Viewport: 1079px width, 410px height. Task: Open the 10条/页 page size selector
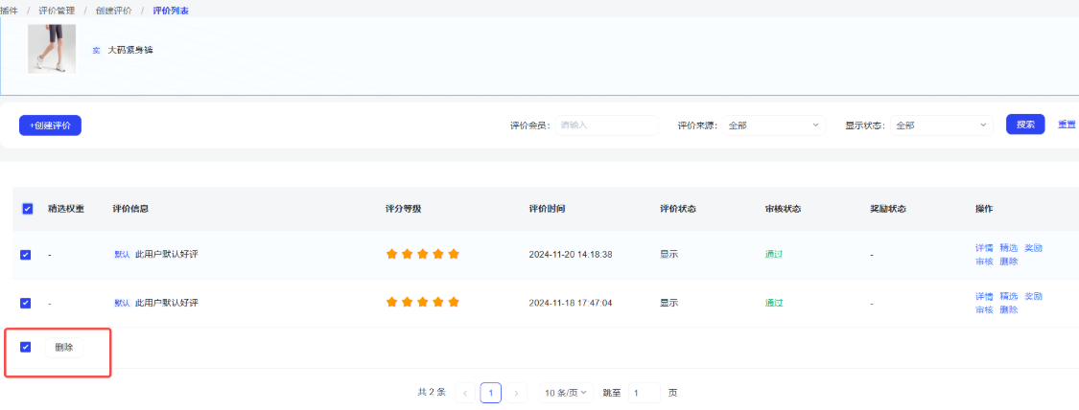coord(566,393)
